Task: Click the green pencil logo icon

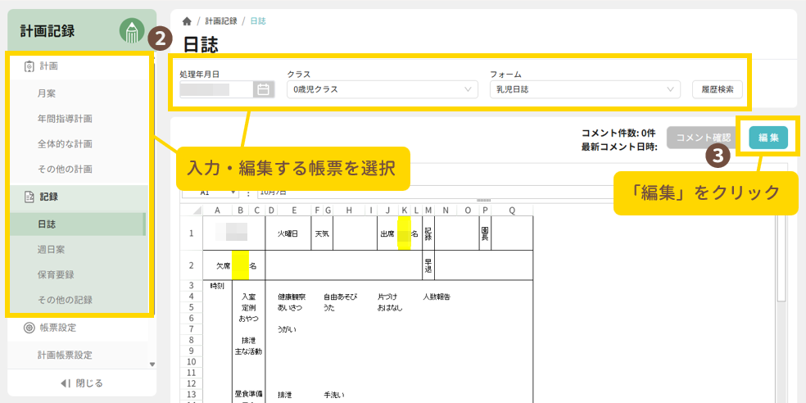Action: [x=132, y=31]
